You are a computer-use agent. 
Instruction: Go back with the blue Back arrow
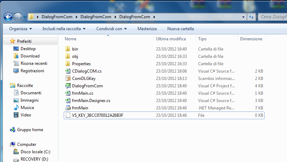pos(8,17)
